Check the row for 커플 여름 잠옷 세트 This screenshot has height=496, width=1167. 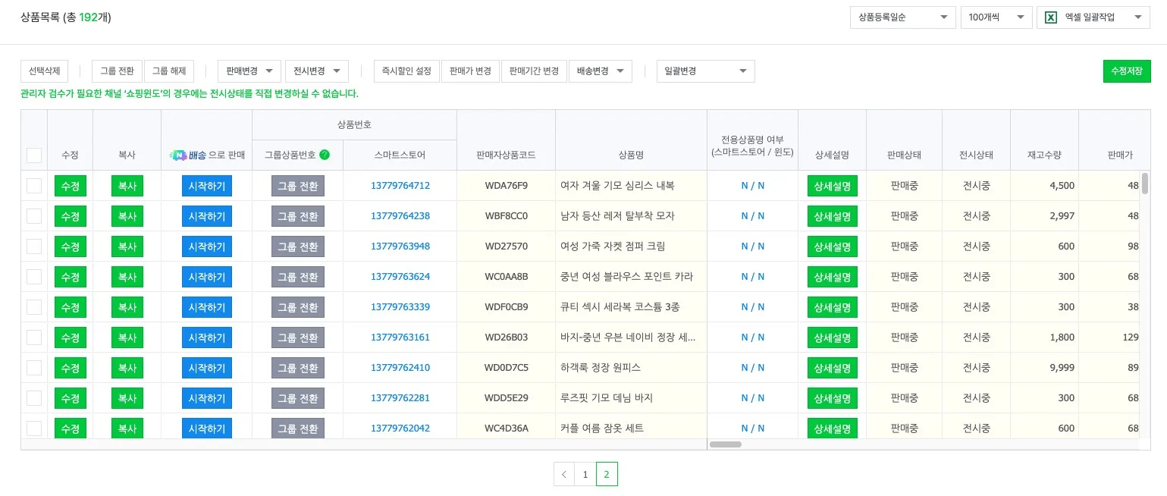pyautogui.click(x=34, y=429)
